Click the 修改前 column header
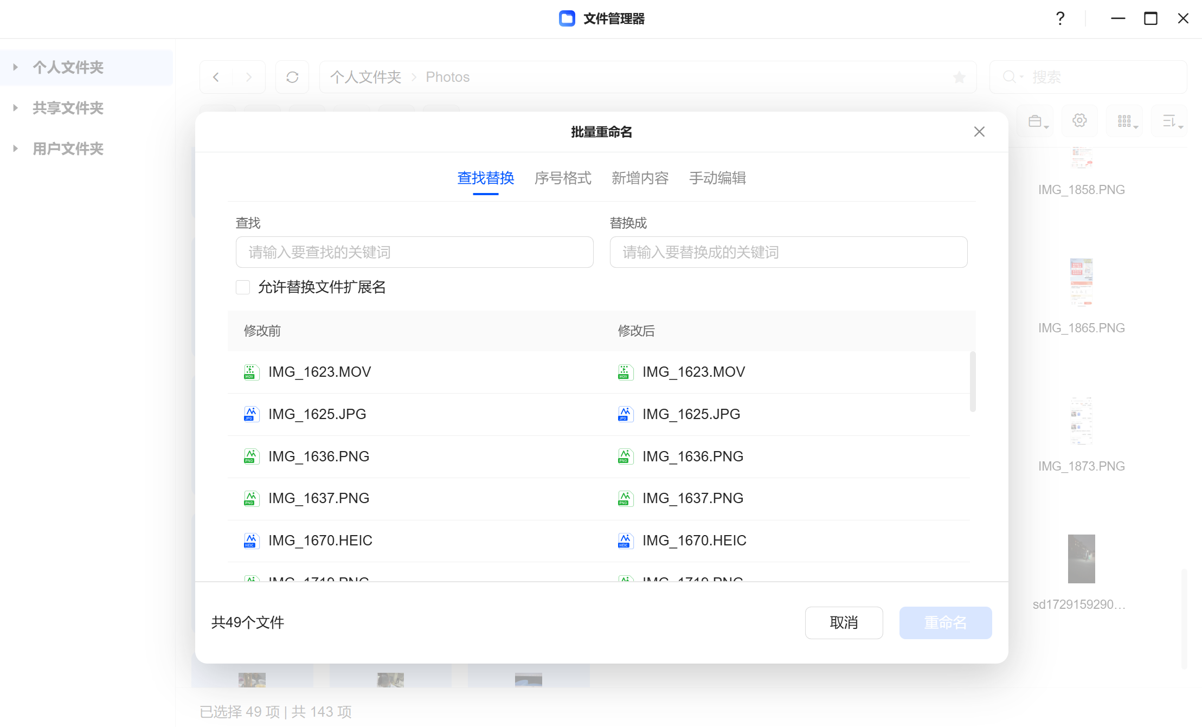This screenshot has width=1202, height=727. pyautogui.click(x=262, y=331)
